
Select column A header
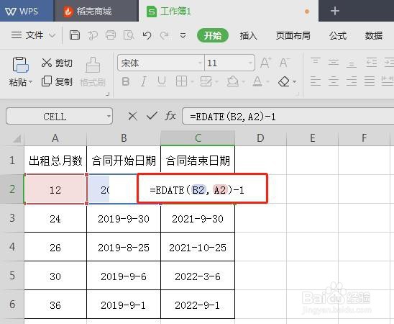coord(55,138)
